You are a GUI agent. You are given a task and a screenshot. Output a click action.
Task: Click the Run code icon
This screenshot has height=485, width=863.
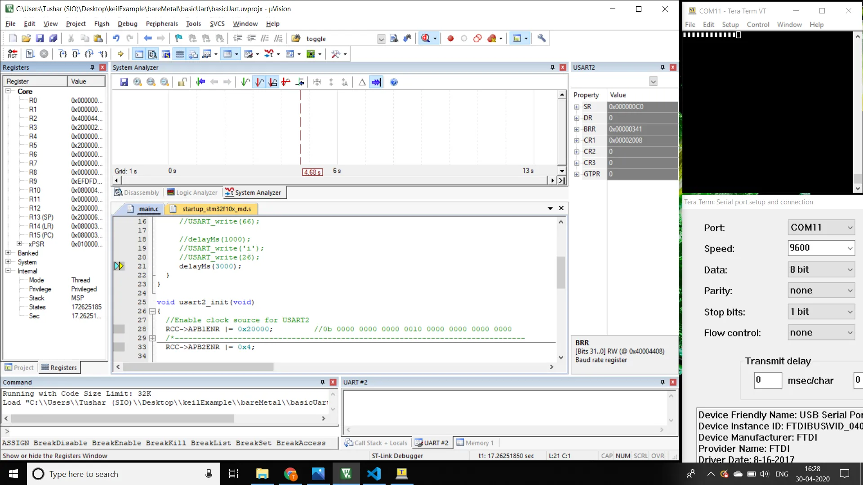coord(30,54)
